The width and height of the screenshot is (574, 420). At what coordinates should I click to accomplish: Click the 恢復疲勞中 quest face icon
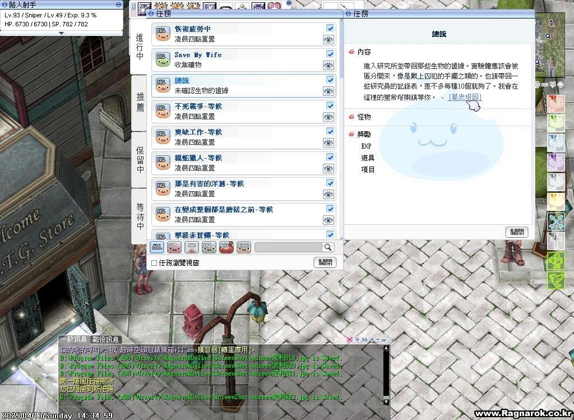[x=163, y=34]
